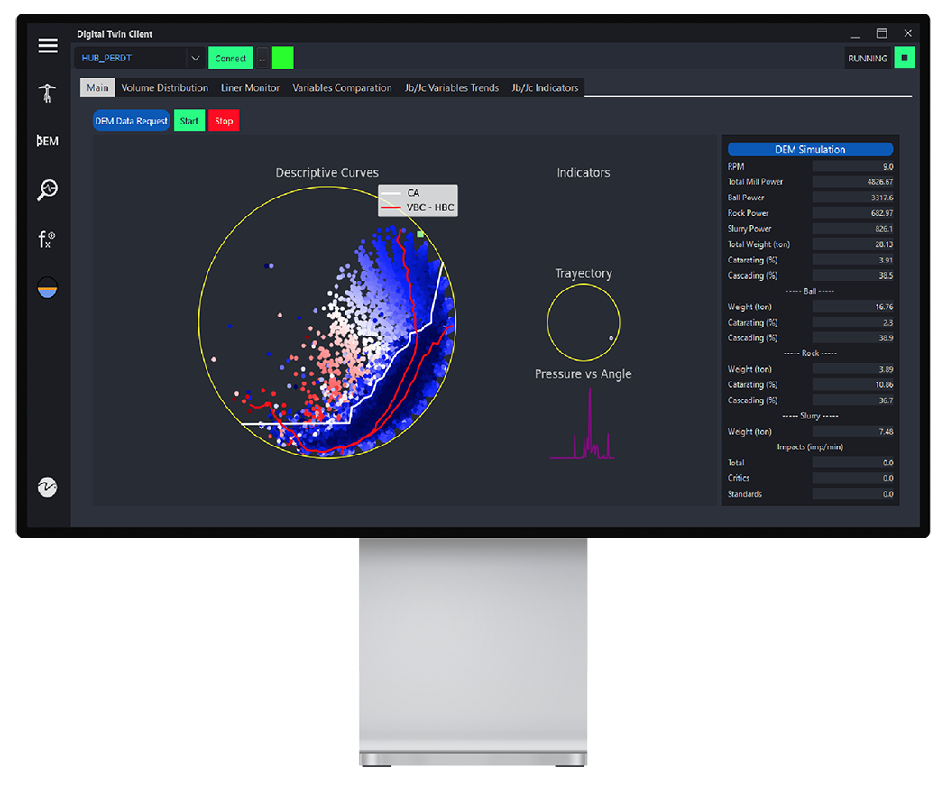Click the RPM value field

(853, 166)
